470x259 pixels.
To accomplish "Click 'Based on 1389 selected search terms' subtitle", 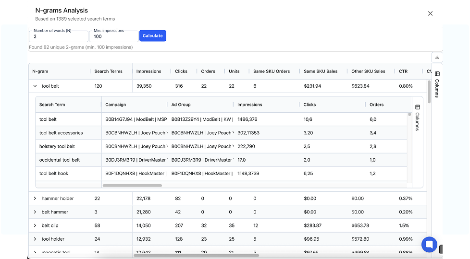I will point(75,19).
